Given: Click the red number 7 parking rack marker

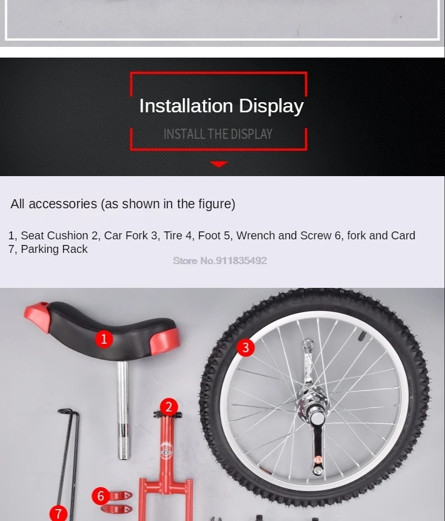Looking at the screenshot, I should point(59,514).
